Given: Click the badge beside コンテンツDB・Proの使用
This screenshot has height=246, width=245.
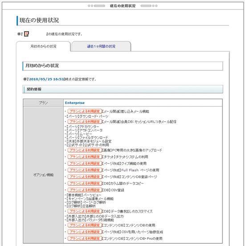Looking at the screenshot, I should (x=85, y=238).
